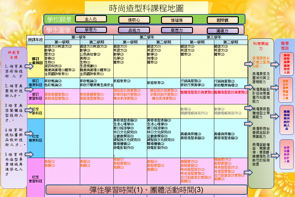The height and width of the screenshot is (197, 295).
Task: Click the 職場進路 heading
Action: pos(285,46)
